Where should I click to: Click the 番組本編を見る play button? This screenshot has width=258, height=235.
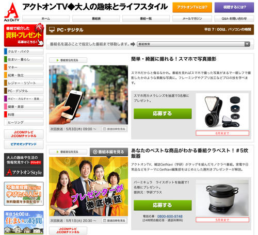[109, 152]
